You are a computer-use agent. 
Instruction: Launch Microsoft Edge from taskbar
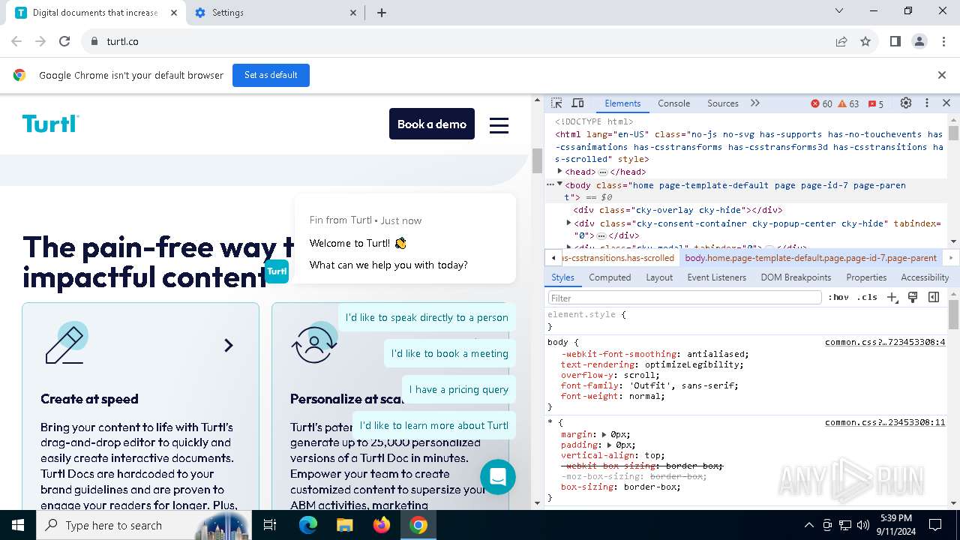tap(308, 525)
